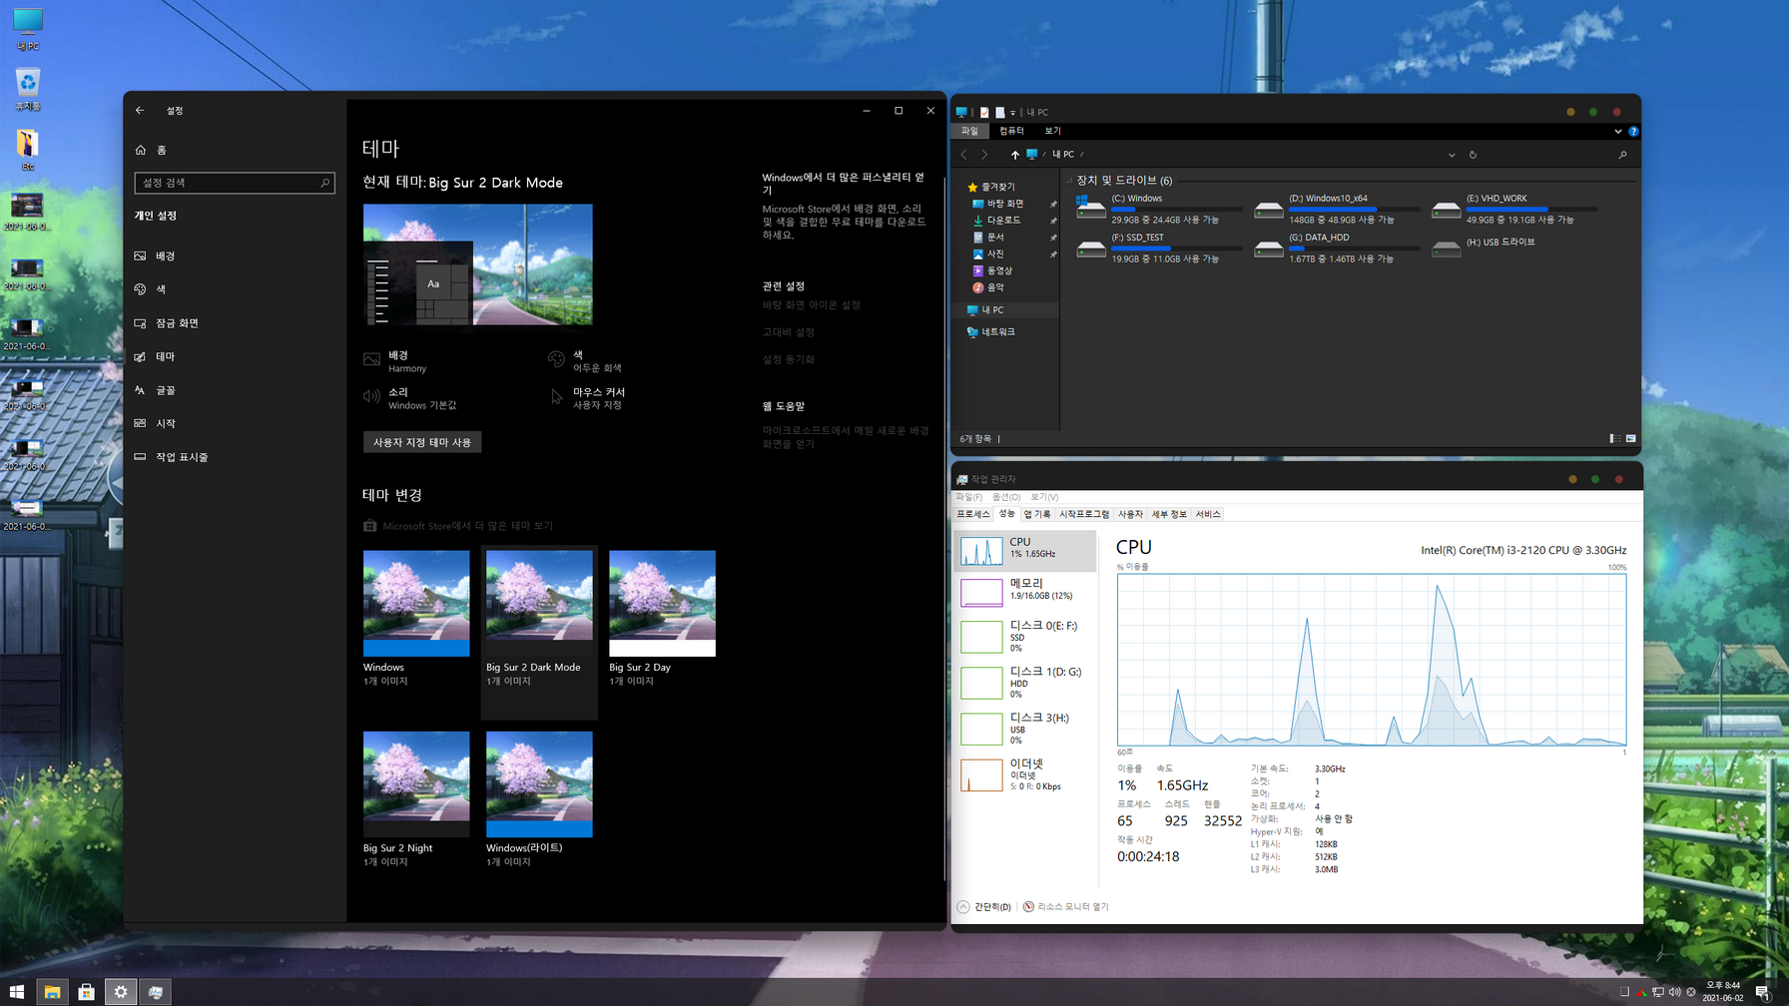1789x1006 pixels.
Task: Select the Windows(라이트) theme thumbnail
Action: click(539, 783)
